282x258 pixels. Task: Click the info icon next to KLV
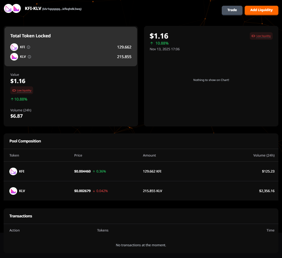[30, 57]
